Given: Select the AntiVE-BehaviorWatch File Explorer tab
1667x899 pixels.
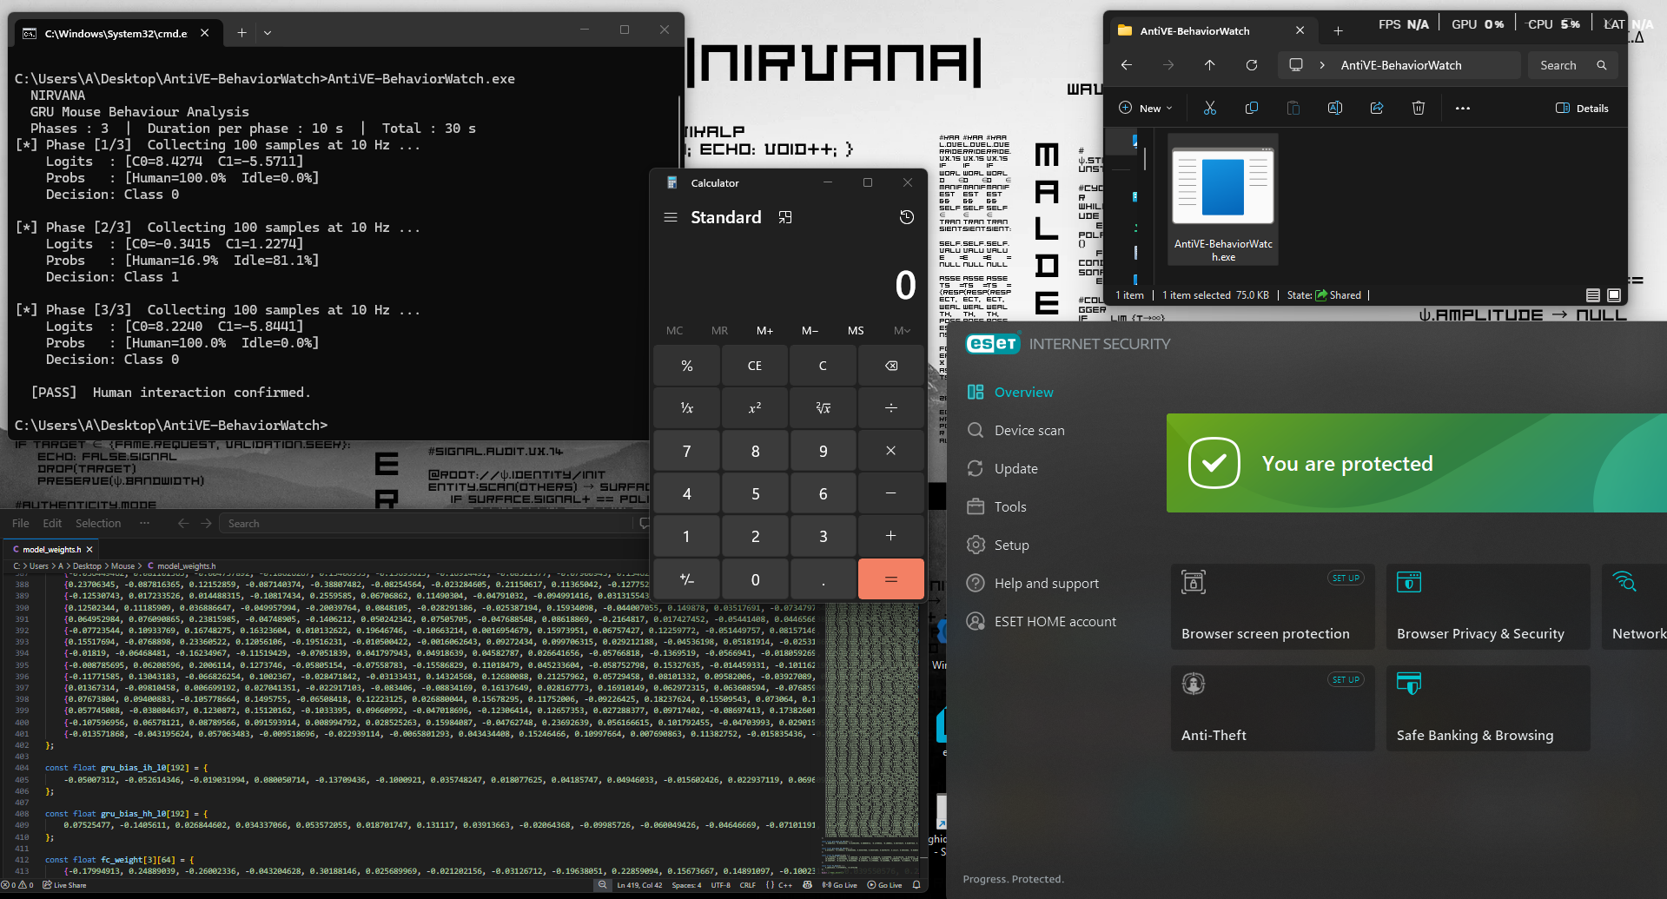Looking at the screenshot, I should [1211, 30].
